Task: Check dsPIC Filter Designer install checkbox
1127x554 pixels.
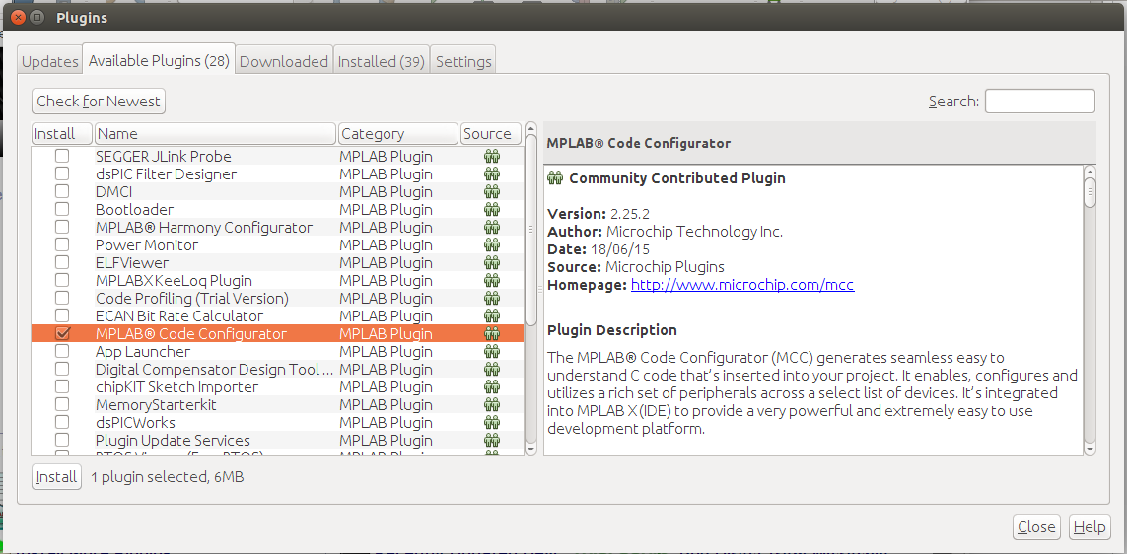Action: tap(62, 173)
